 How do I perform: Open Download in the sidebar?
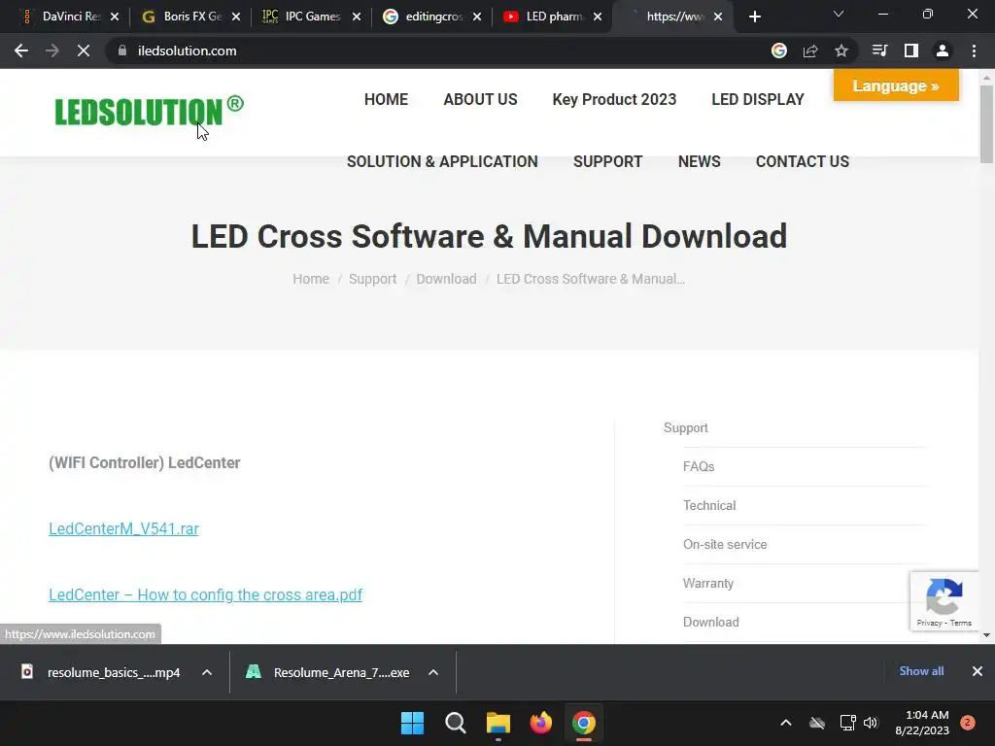coord(710,623)
